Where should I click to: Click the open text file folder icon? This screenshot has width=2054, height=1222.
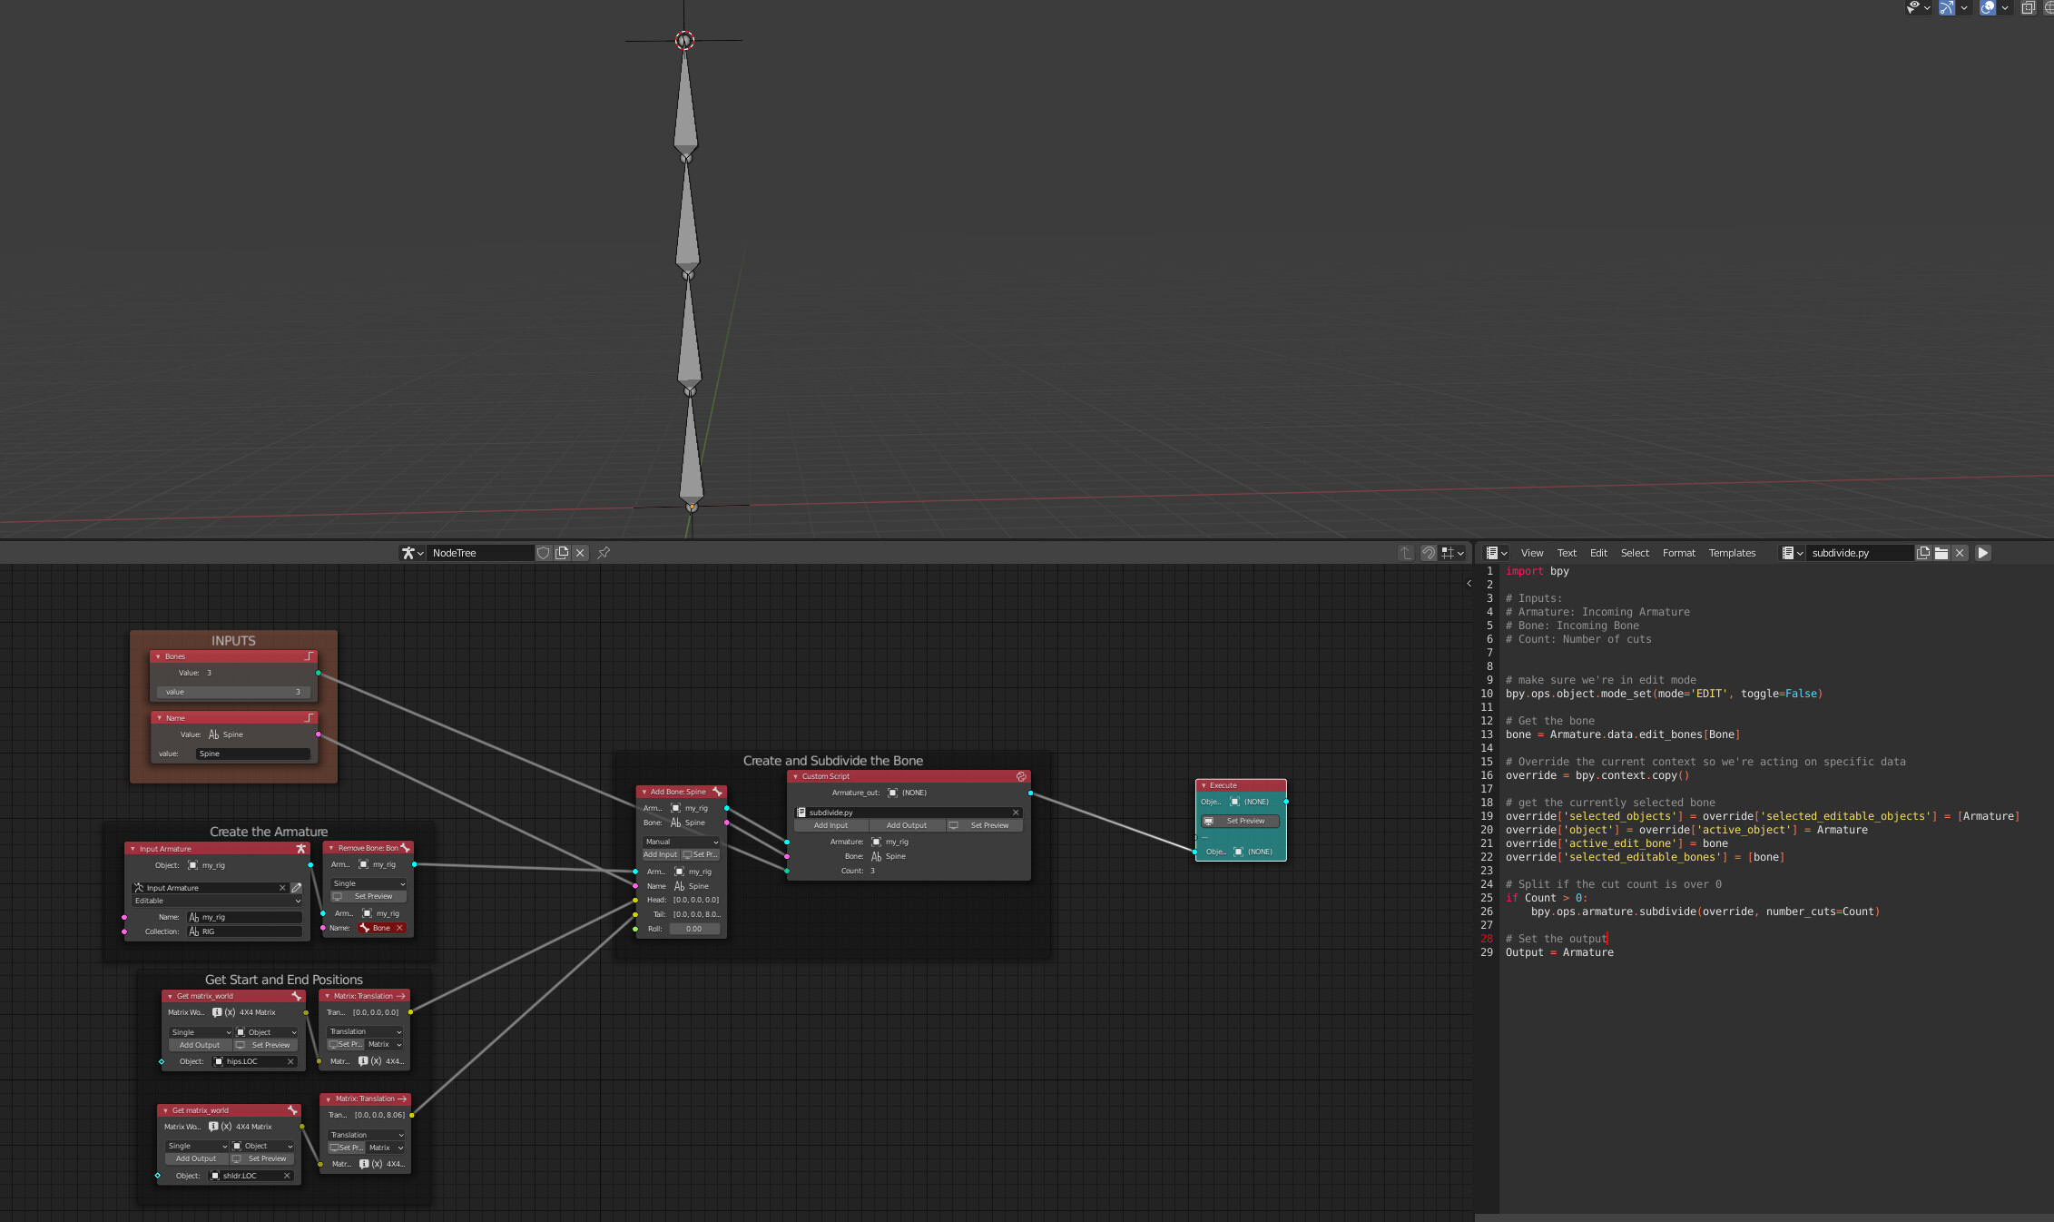tap(1941, 553)
